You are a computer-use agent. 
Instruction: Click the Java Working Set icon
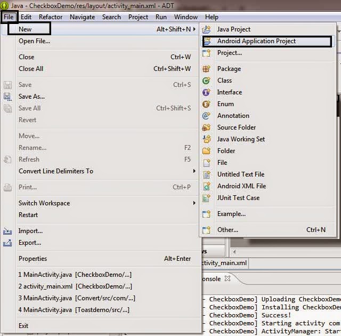[206, 139]
